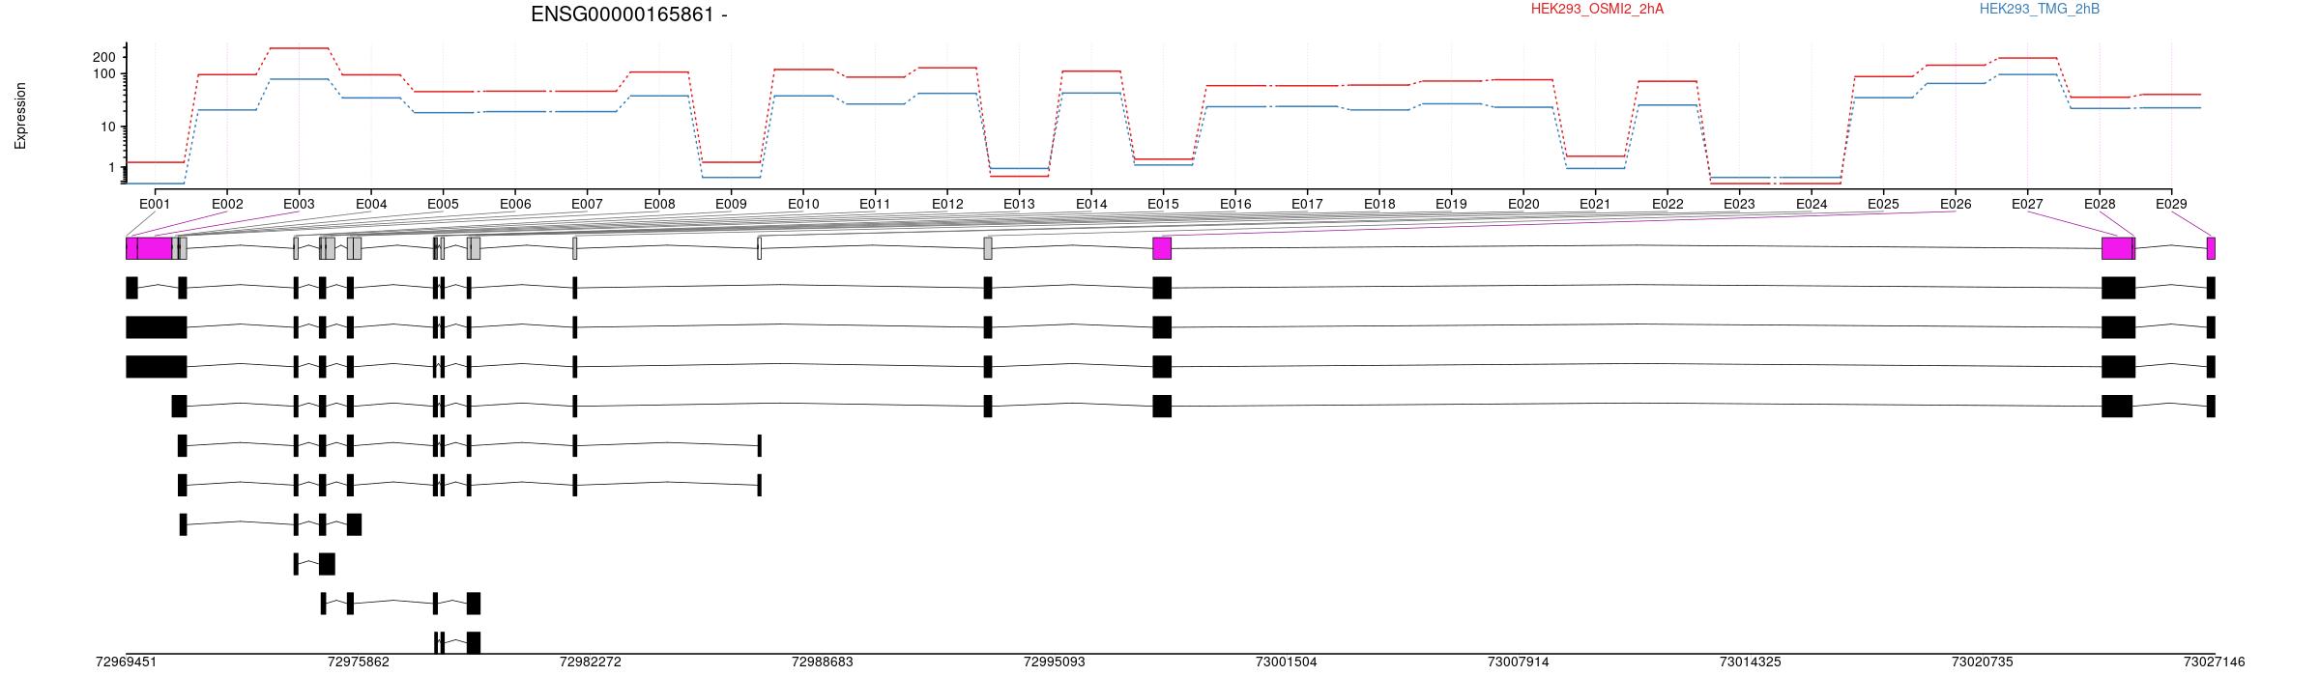This screenshot has width=2320, height=676.
Task: Click exon label E027
Action: (2027, 204)
